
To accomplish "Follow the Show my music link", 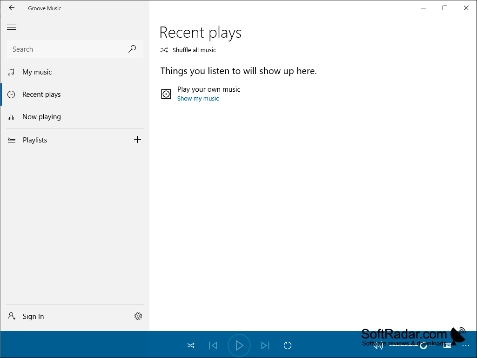I will click(x=198, y=98).
